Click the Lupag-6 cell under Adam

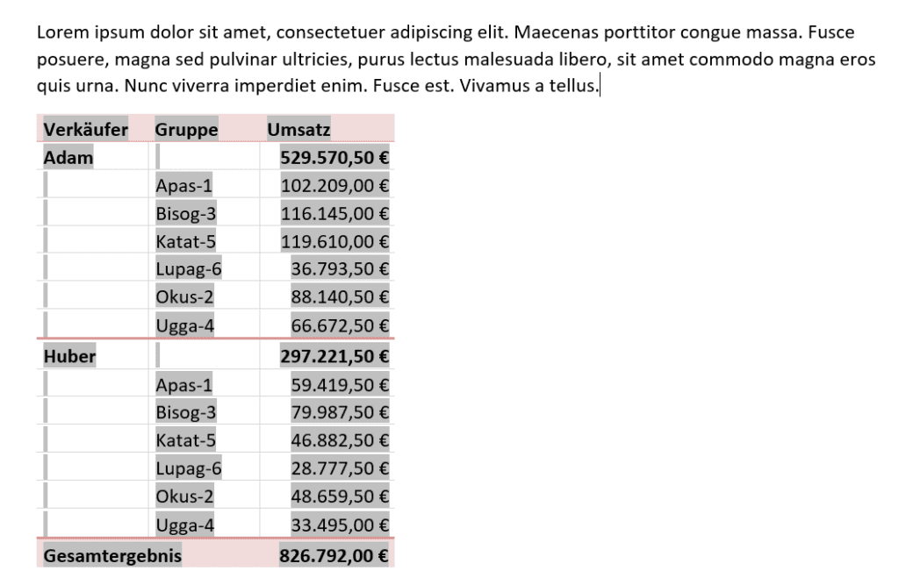[x=188, y=268]
